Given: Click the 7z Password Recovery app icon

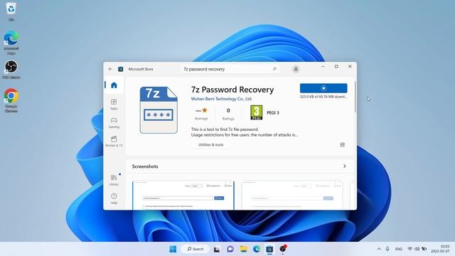Looking at the screenshot, I should point(159,110).
